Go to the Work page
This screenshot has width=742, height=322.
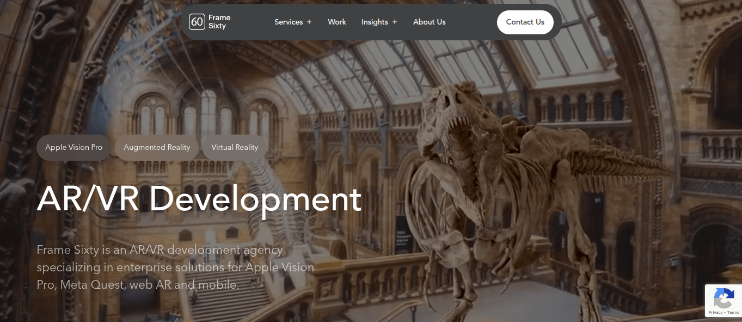pyautogui.click(x=337, y=22)
